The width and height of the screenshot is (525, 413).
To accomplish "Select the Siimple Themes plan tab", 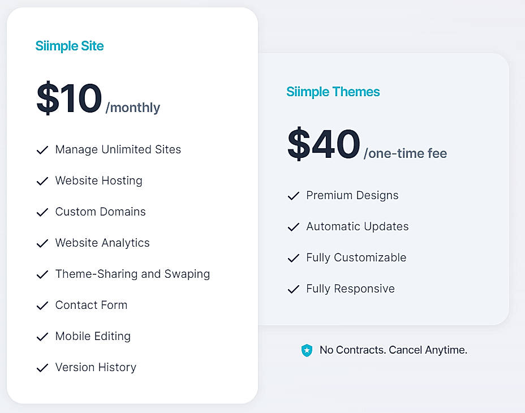I will pyautogui.click(x=333, y=92).
